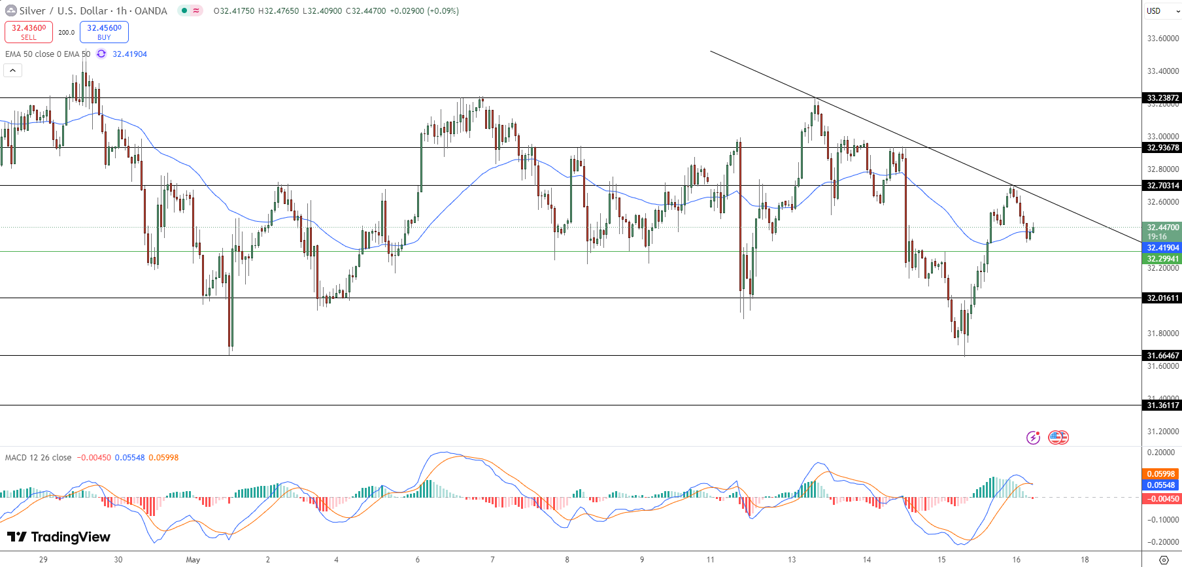Image resolution: width=1182 pixels, height=567 pixels.
Task: Click the 32.70314 price level label
Action: 1162,186
